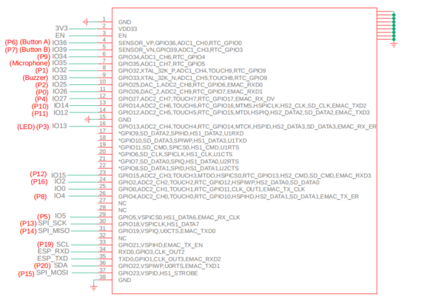444x302 pixels.
Task: Click the ground symbol under the green junction dots
Action: click(x=394, y=44)
